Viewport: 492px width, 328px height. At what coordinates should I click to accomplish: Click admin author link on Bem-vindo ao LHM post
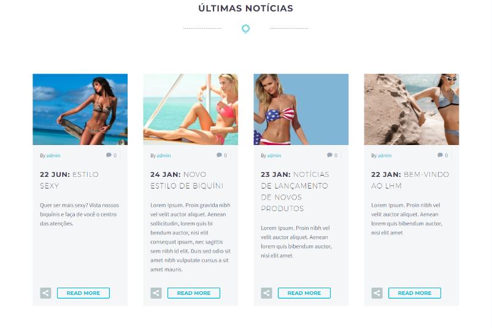click(x=385, y=155)
